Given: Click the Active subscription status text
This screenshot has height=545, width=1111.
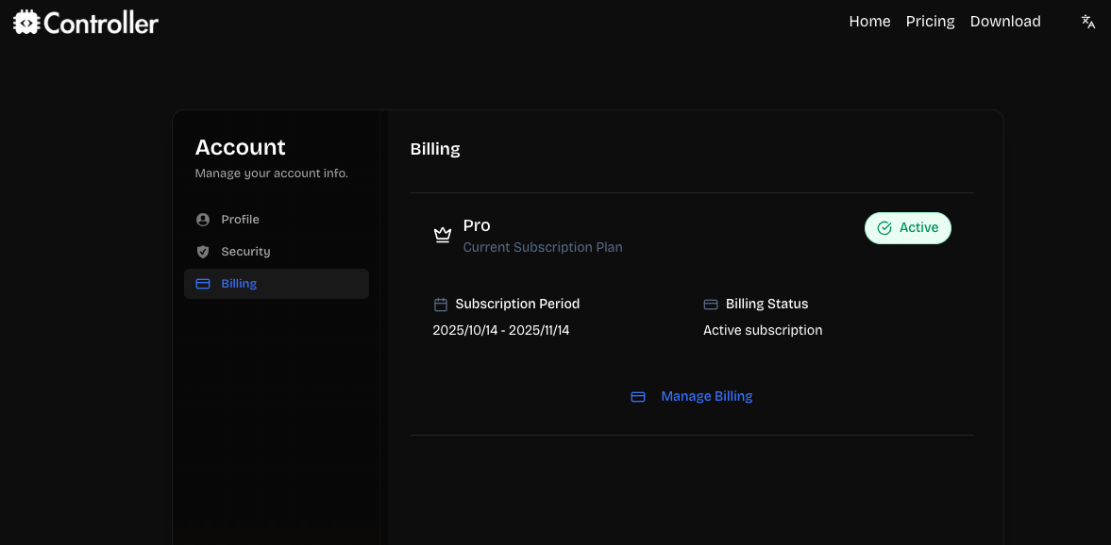Looking at the screenshot, I should pos(762,331).
